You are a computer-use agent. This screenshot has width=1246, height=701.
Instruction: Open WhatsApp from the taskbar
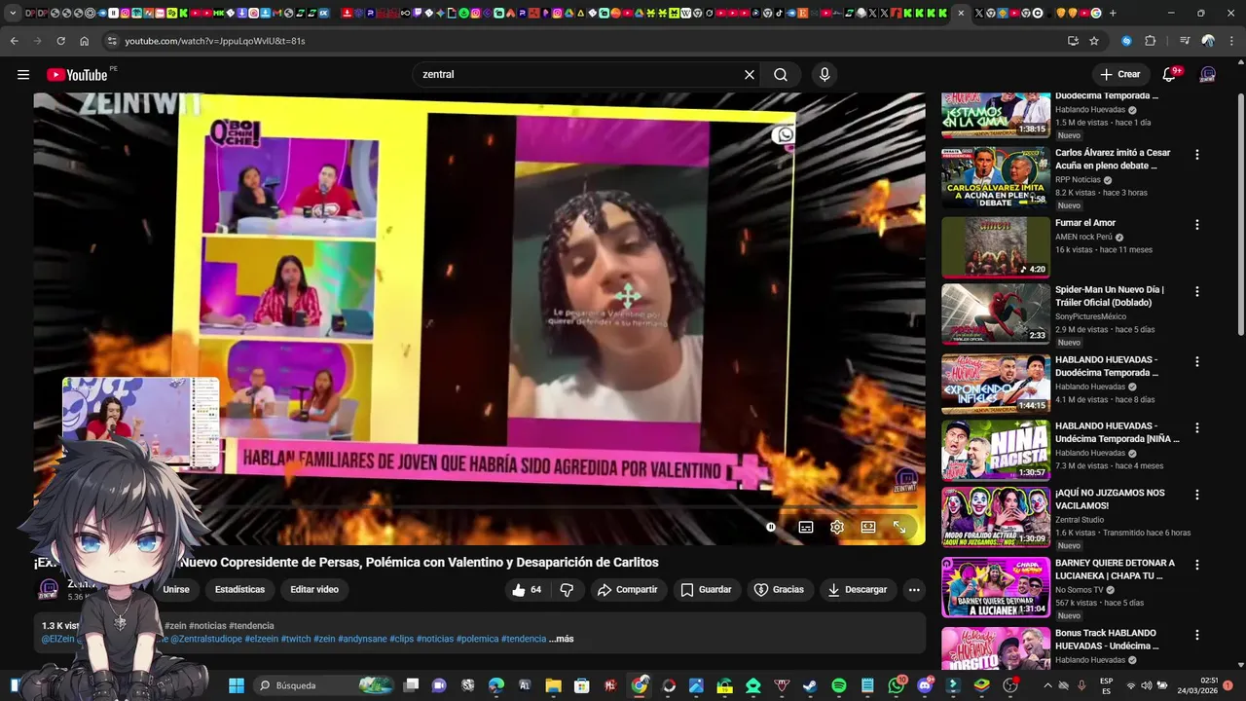tap(897, 685)
